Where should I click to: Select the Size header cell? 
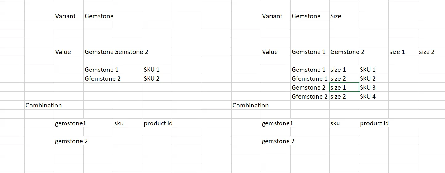(336, 16)
